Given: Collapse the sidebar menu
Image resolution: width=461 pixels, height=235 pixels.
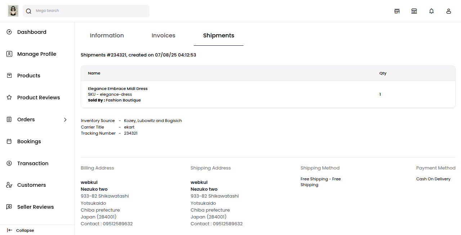Looking at the screenshot, I should click(x=21, y=230).
